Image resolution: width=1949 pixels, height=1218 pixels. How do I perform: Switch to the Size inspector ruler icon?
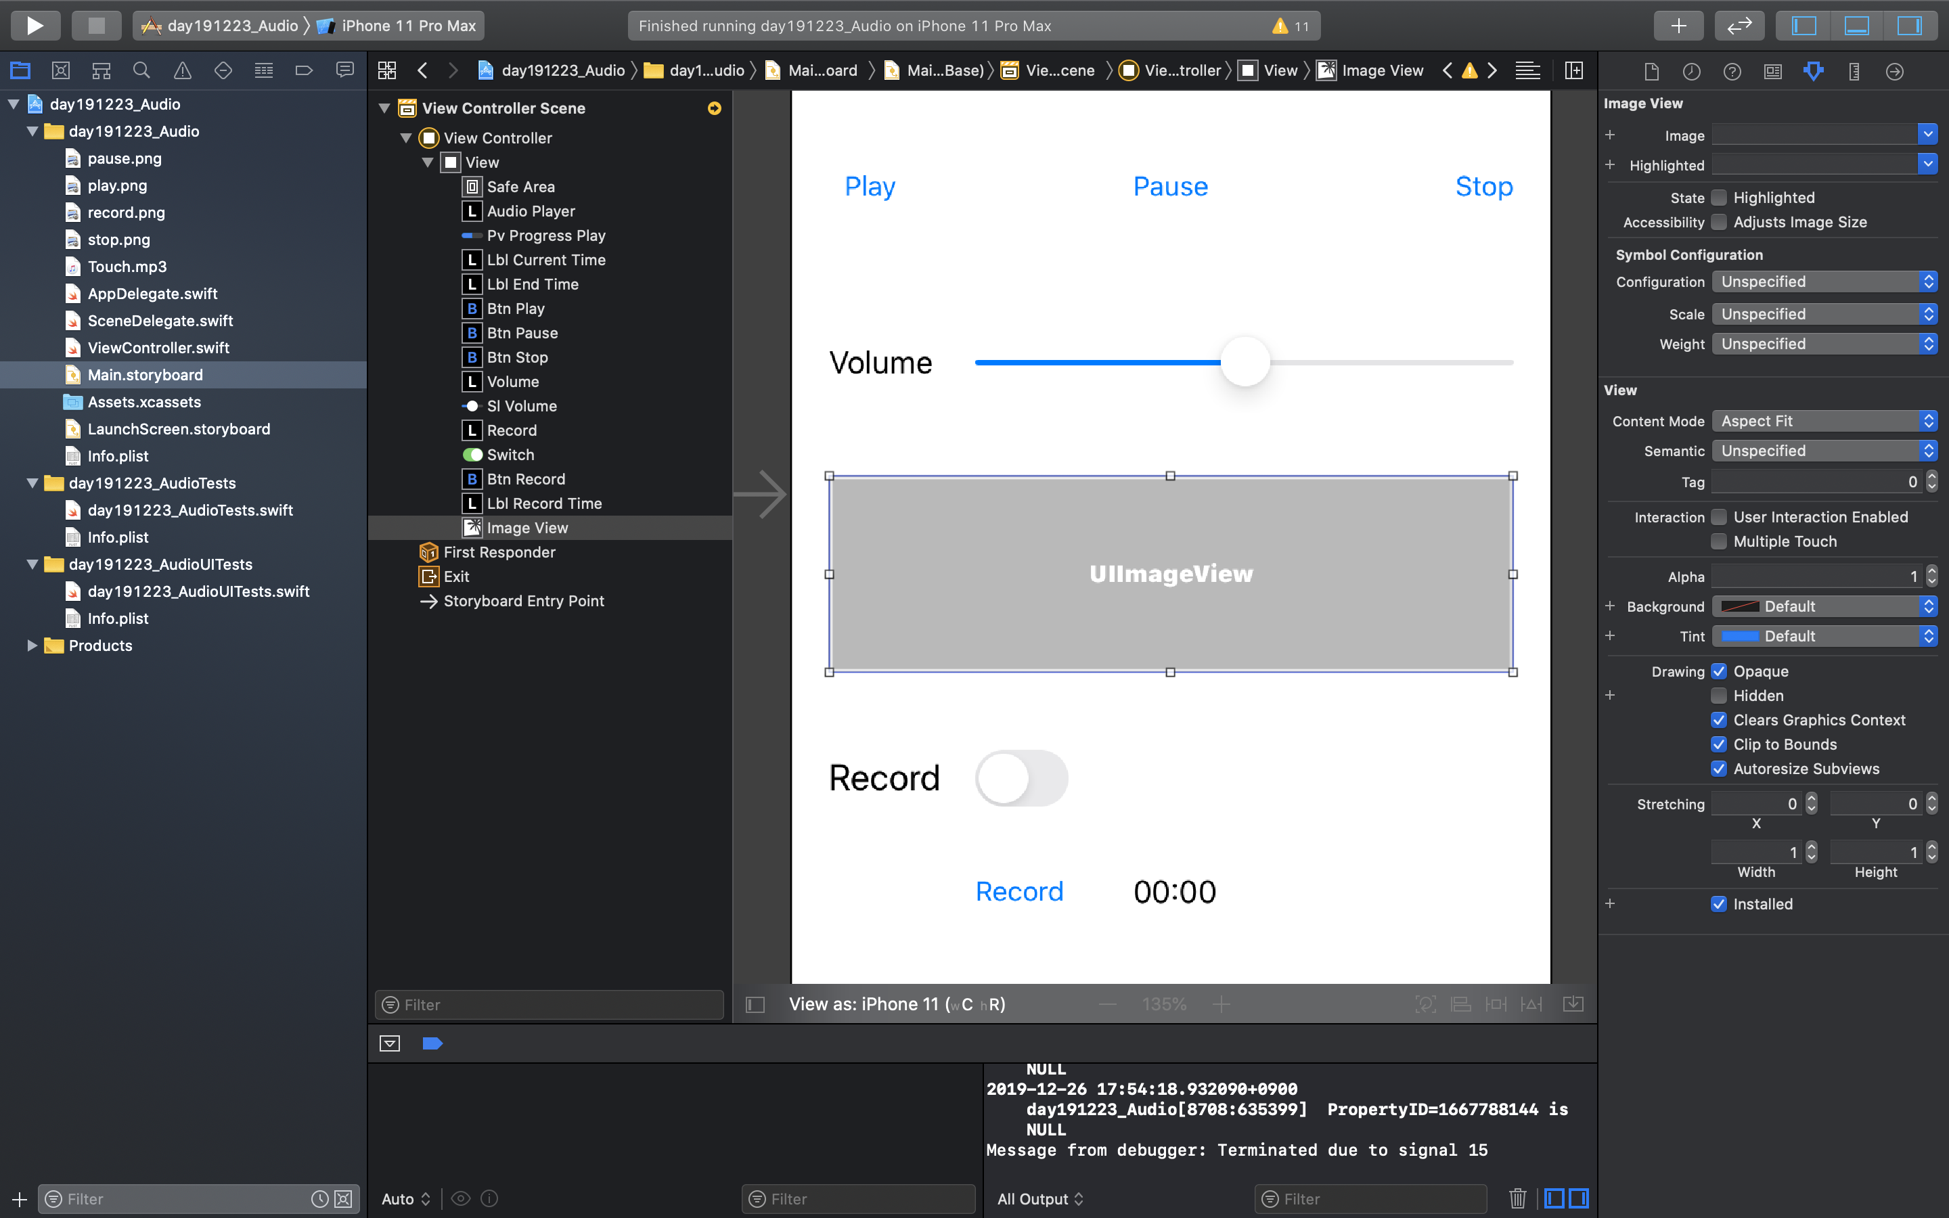pos(1854,71)
